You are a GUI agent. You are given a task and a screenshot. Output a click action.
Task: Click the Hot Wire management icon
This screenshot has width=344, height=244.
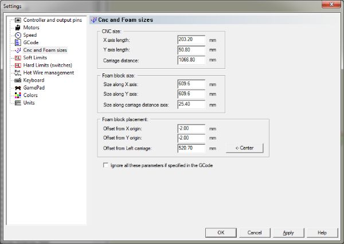(x=18, y=73)
